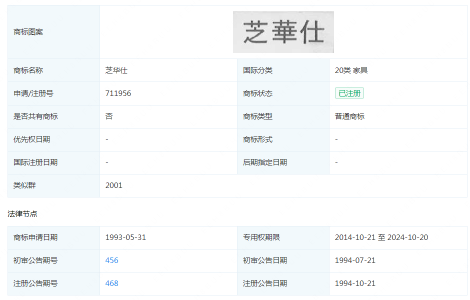This screenshot has height=300, width=470.
Task: Click the 法律节点 section heading
Action: tap(22, 213)
